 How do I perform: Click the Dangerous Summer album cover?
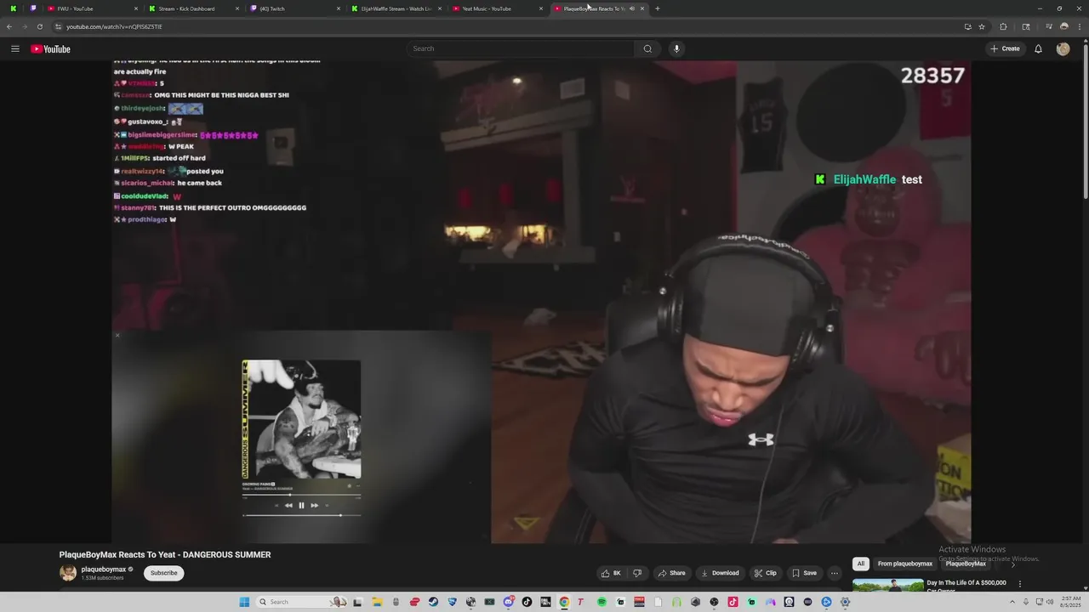301,419
